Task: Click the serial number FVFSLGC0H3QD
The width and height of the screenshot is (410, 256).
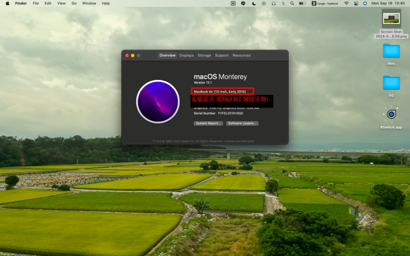Action: (230, 113)
